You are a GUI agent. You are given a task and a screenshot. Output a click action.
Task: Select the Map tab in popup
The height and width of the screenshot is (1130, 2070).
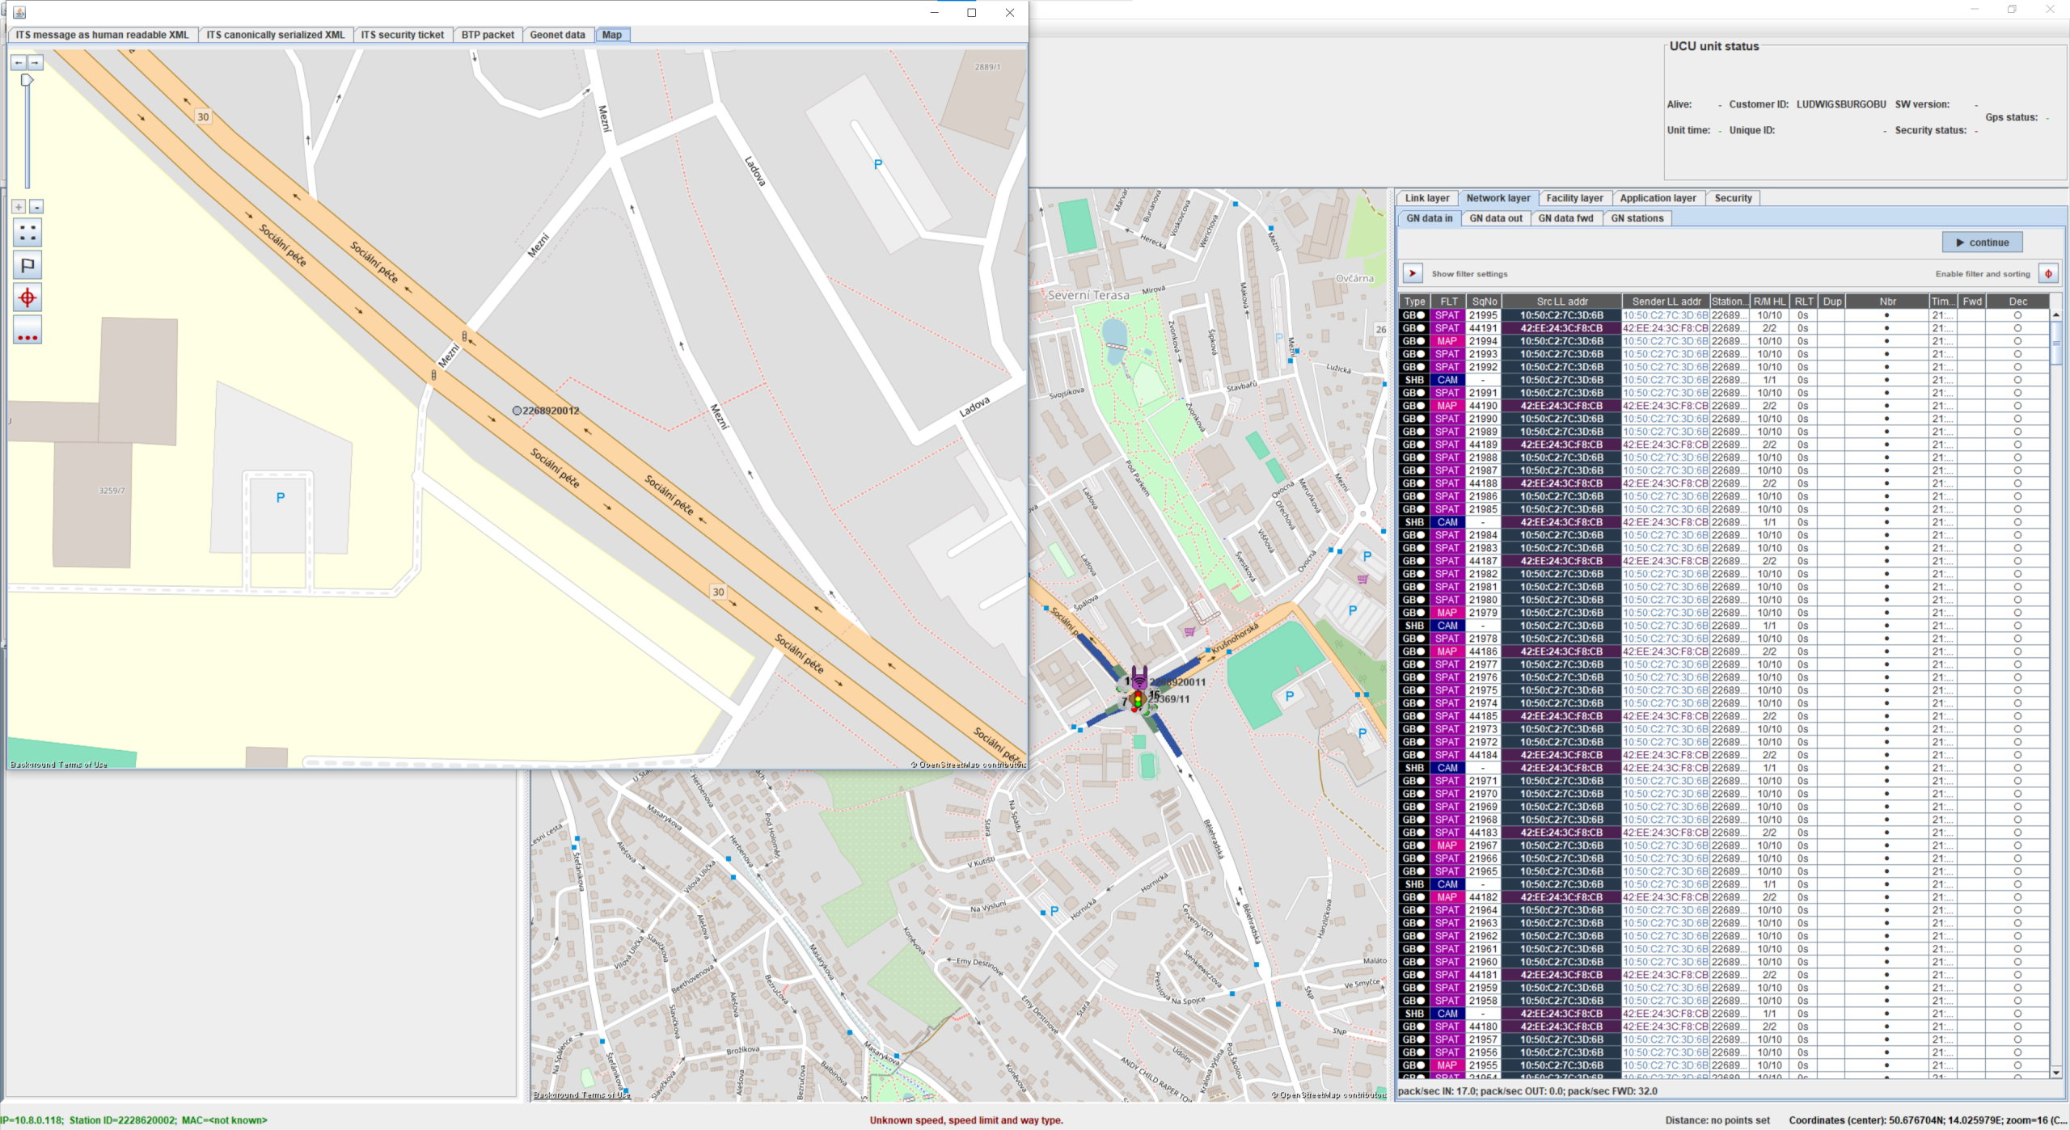(x=612, y=35)
